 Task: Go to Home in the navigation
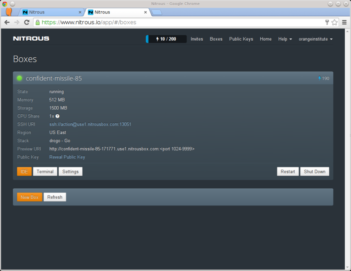[x=266, y=39]
